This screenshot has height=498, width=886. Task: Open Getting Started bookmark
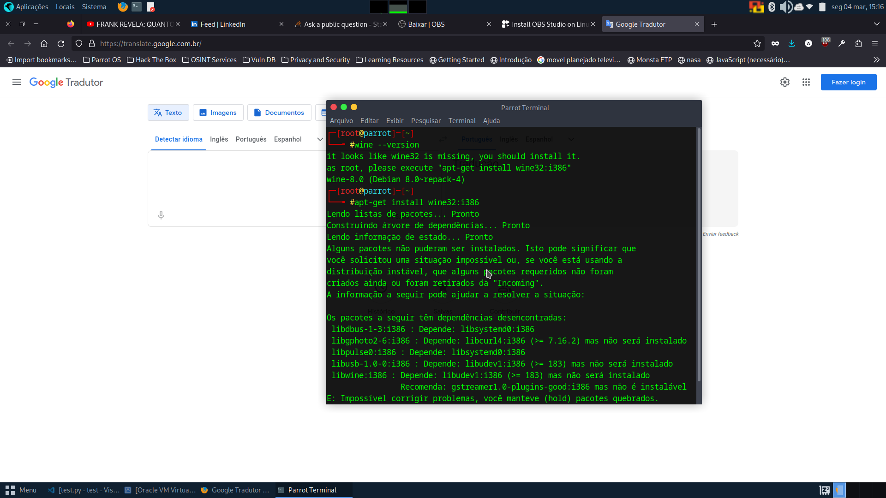457,60
